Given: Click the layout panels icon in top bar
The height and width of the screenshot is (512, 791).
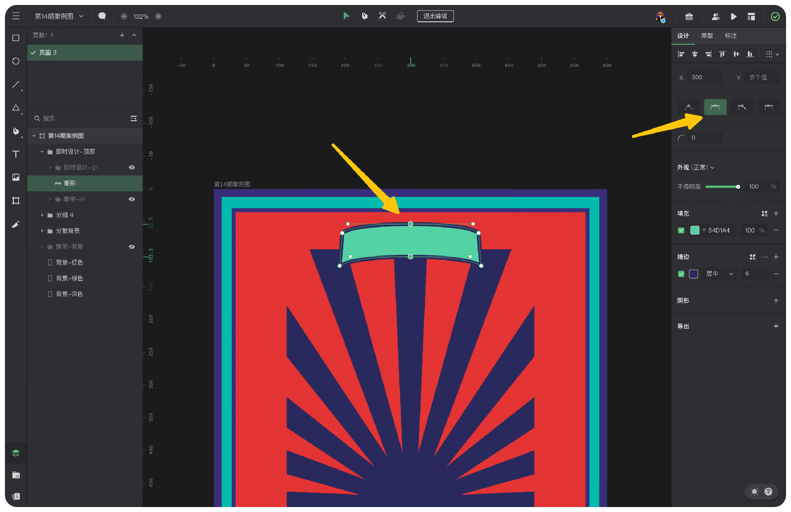Looking at the screenshot, I should click(751, 16).
